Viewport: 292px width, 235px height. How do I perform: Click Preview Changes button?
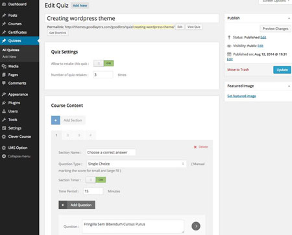pyautogui.click(x=275, y=28)
